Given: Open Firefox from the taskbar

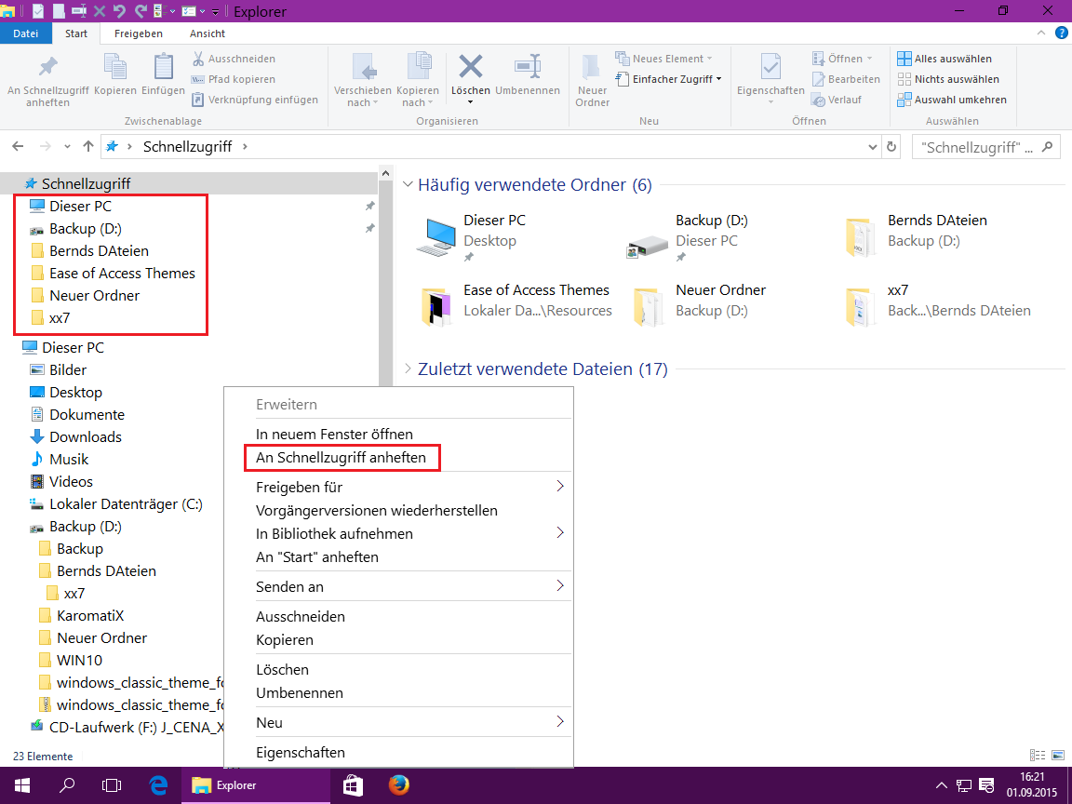Looking at the screenshot, I should point(398,785).
